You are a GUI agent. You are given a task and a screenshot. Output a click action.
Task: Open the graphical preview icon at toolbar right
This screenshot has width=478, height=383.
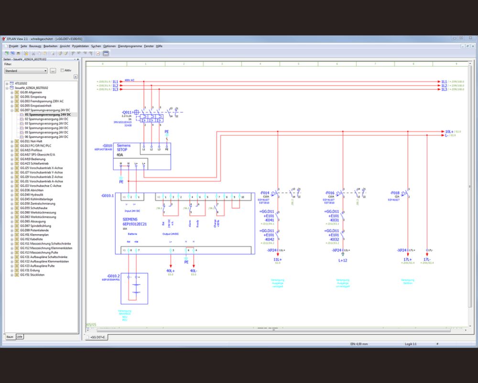(x=106, y=53)
